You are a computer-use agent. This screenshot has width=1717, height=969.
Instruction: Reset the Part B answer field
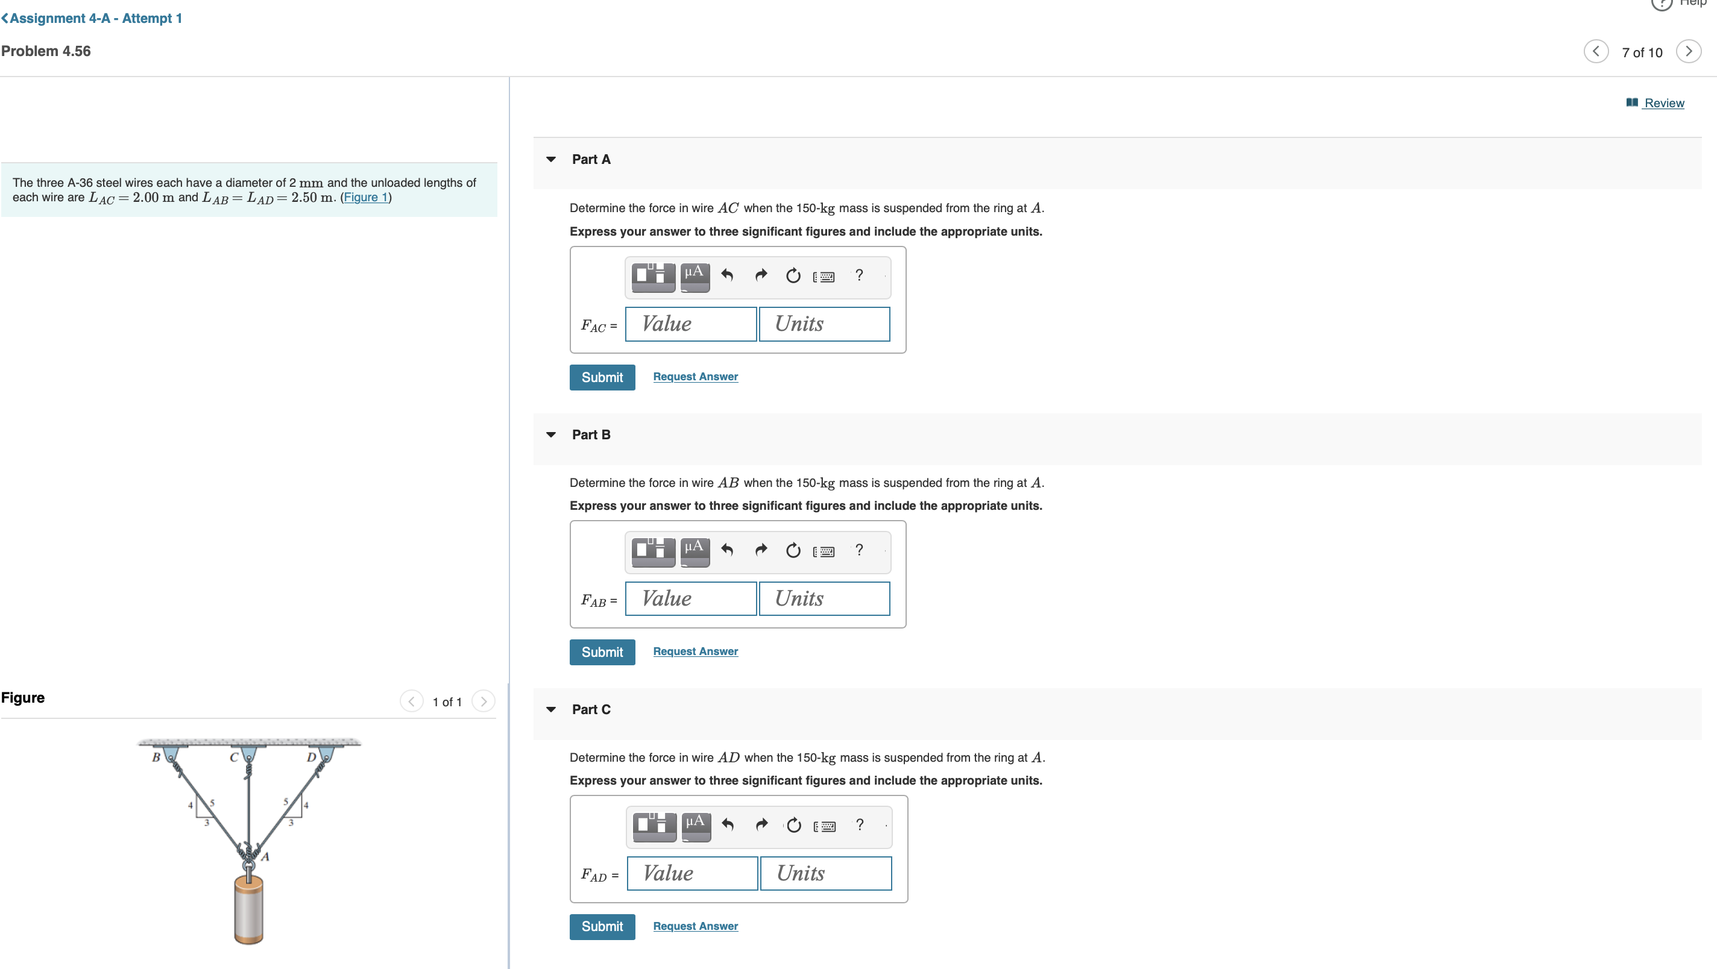point(793,550)
